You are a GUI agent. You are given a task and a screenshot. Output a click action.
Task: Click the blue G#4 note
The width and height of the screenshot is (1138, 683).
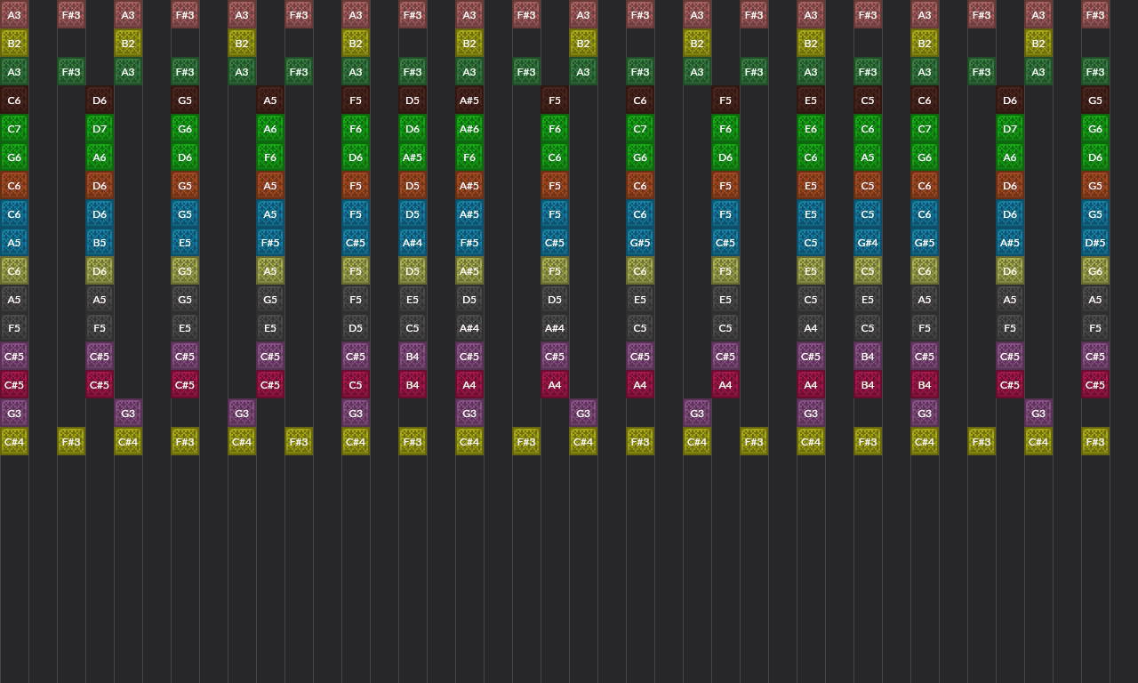[x=868, y=243]
